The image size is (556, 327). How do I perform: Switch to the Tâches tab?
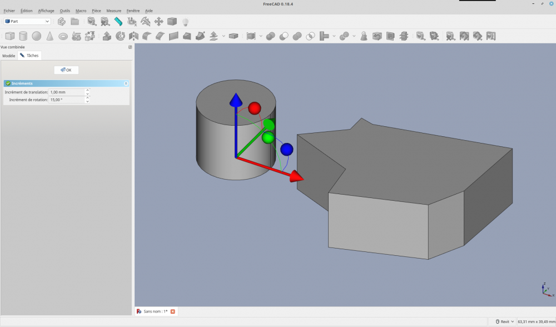pyautogui.click(x=29, y=55)
